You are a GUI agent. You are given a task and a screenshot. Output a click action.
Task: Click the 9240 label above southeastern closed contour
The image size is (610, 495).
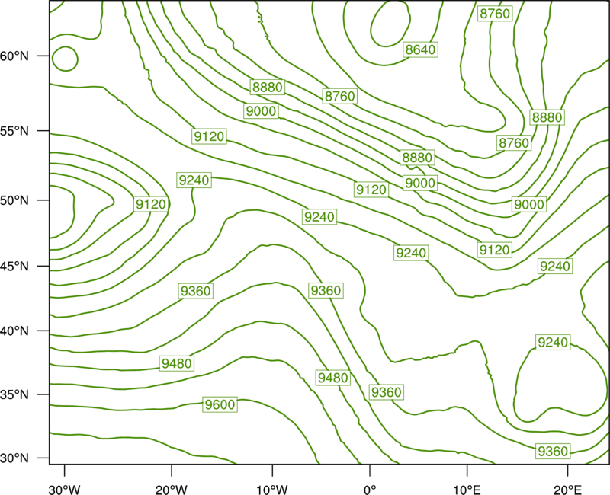coord(553,342)
